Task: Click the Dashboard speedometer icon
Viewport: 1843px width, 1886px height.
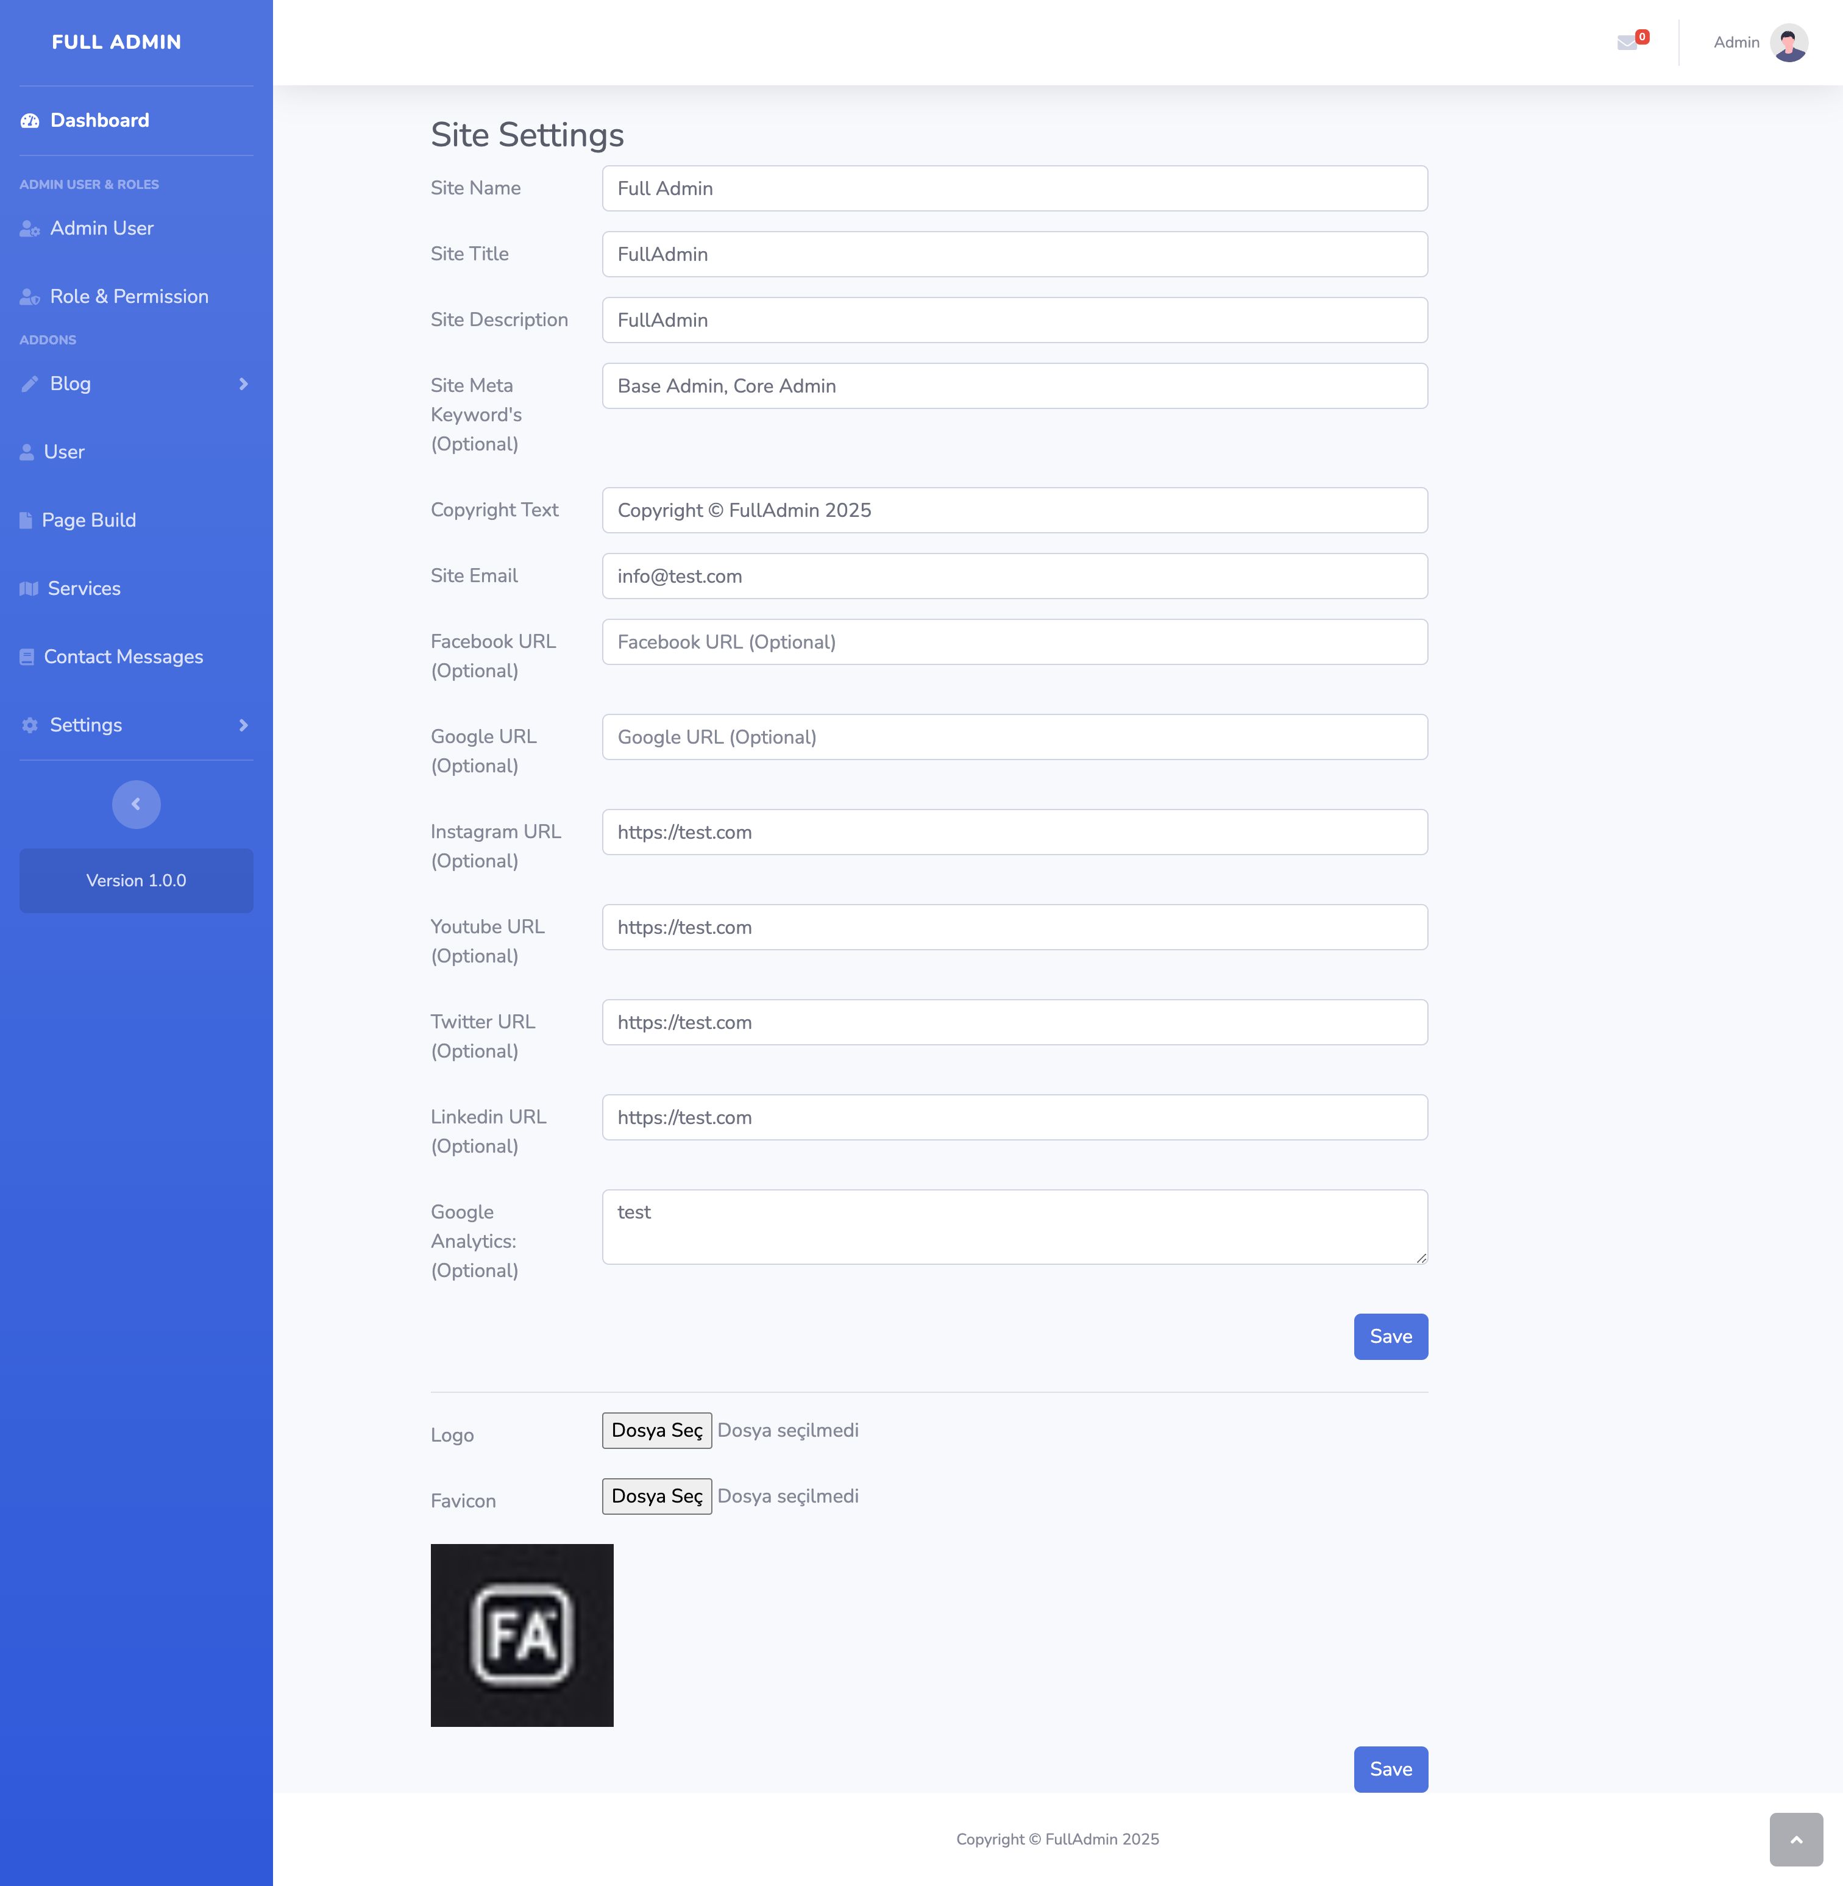Action: (x=30, y=121)
